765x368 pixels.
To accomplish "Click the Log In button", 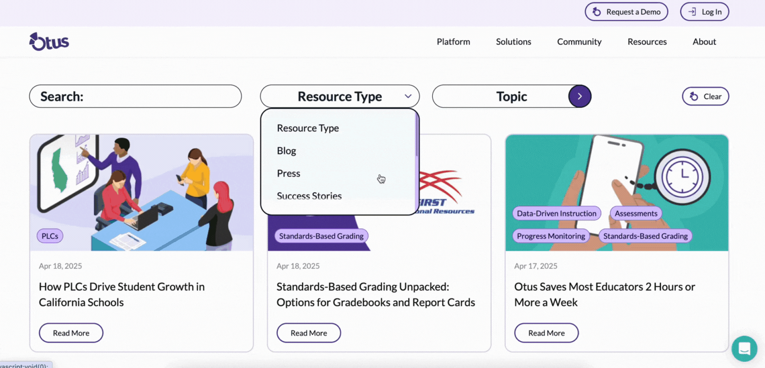I will (704, 12).
